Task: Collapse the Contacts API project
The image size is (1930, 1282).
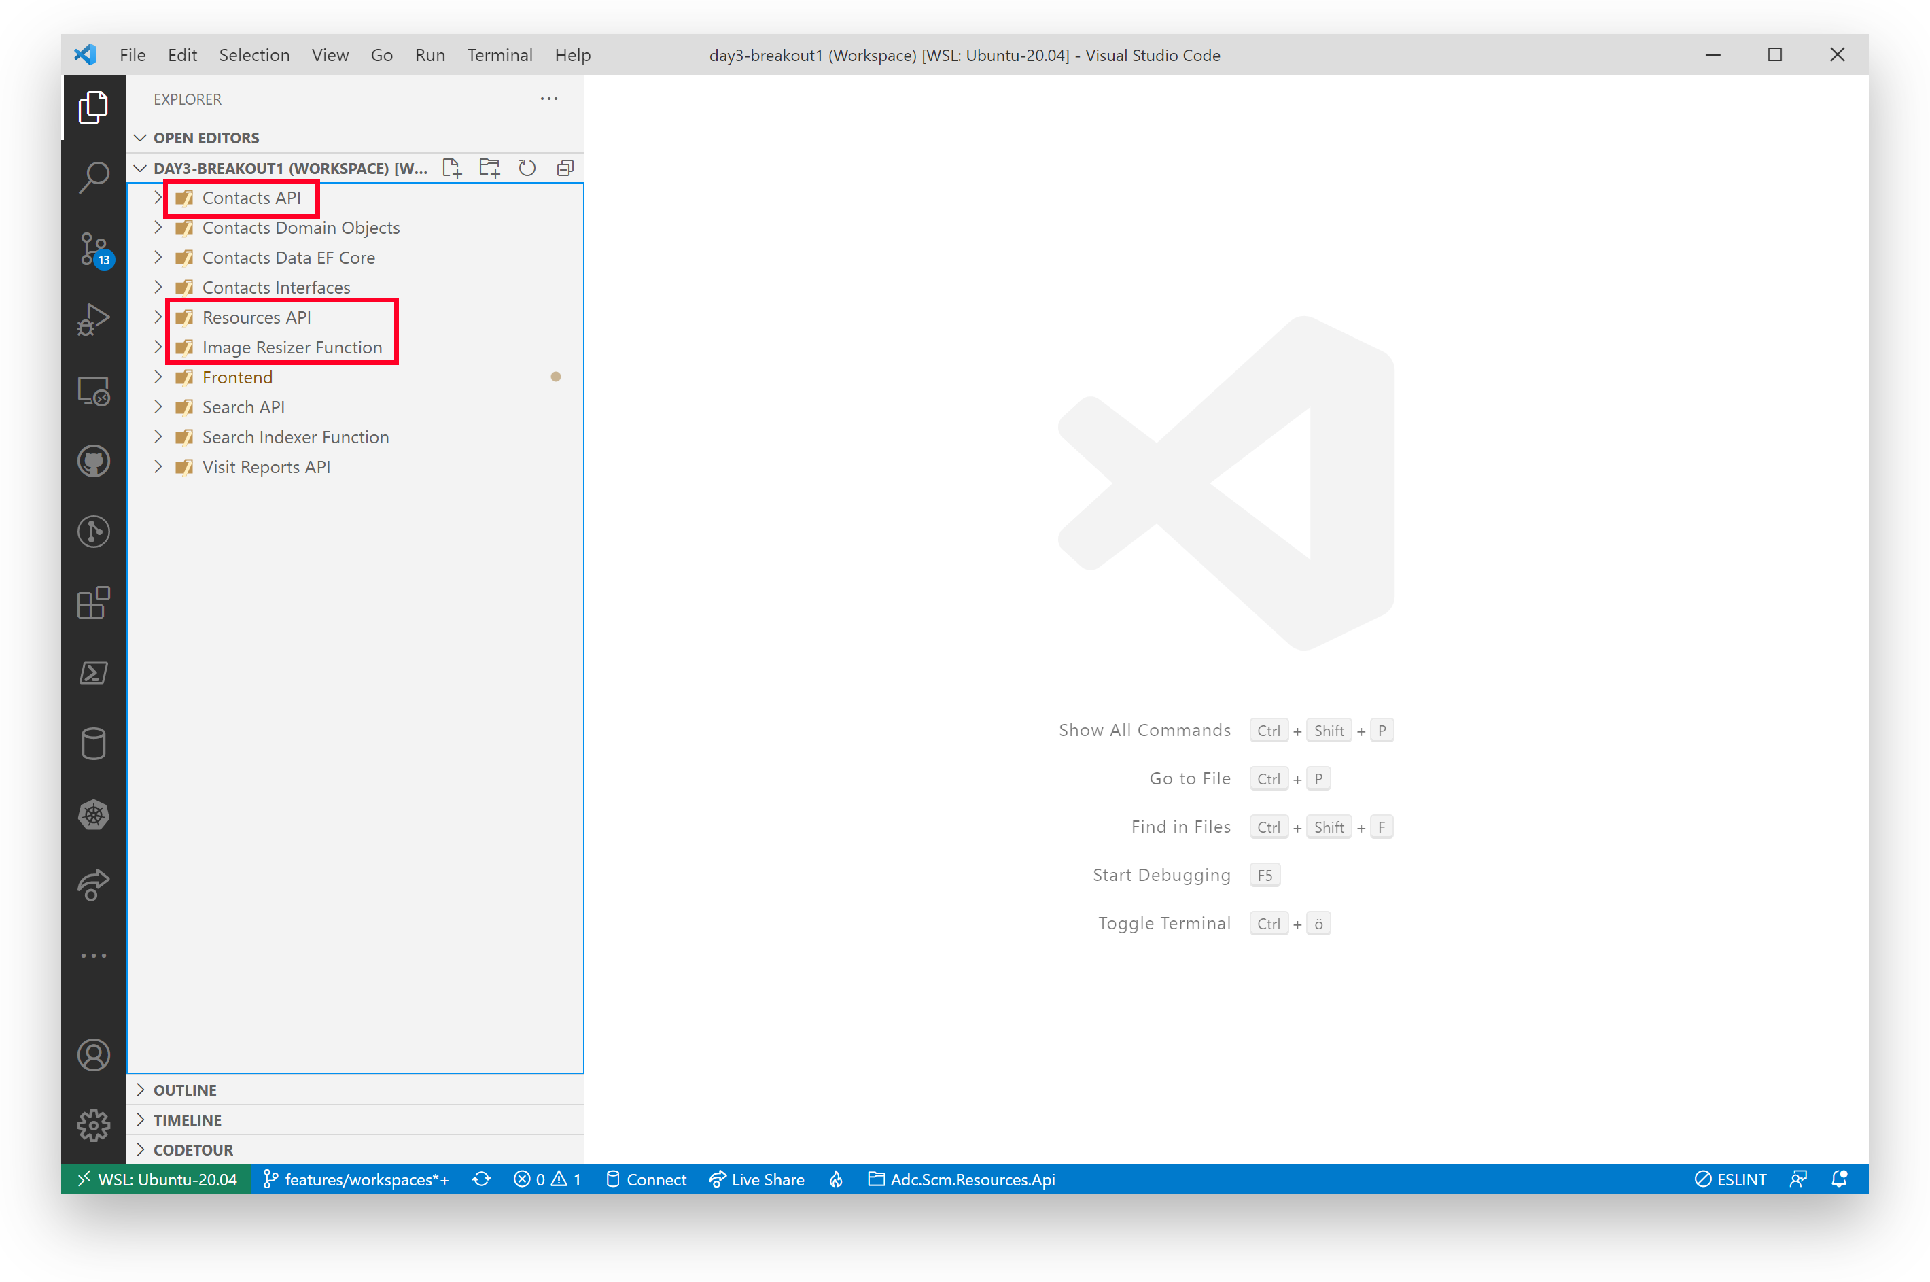Action: coord(159,197)
